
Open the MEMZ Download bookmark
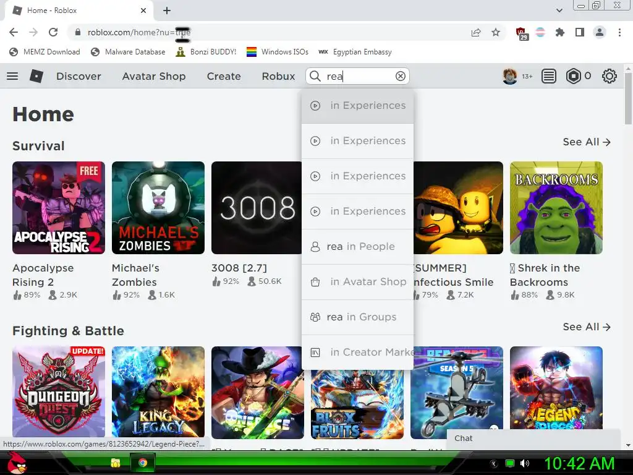45,52
